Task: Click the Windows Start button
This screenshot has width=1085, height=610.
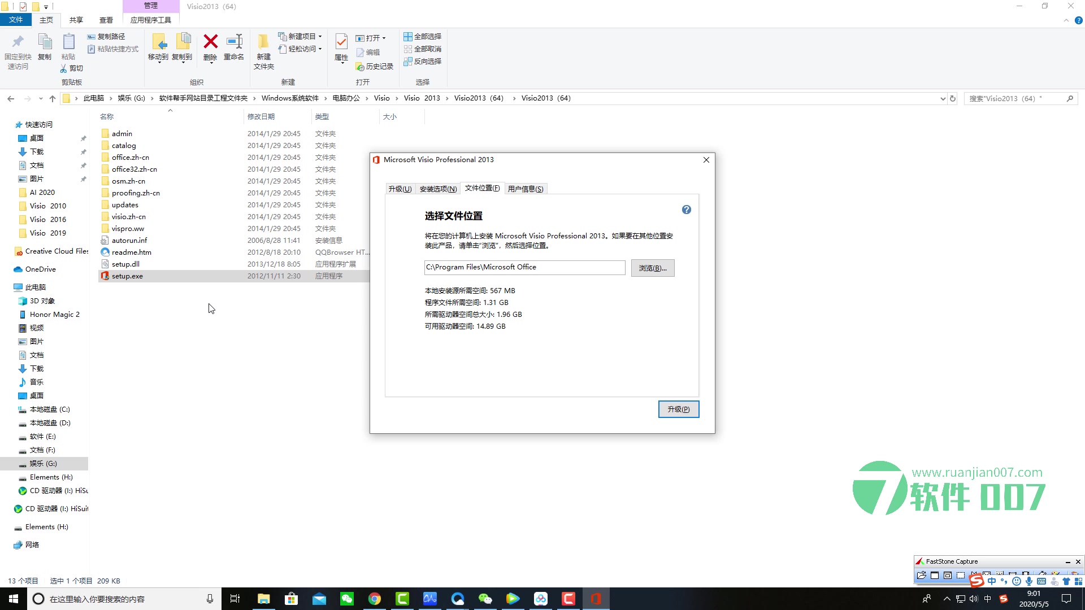Action: tap(14, 599)
